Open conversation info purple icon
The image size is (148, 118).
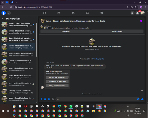(141, 21)
